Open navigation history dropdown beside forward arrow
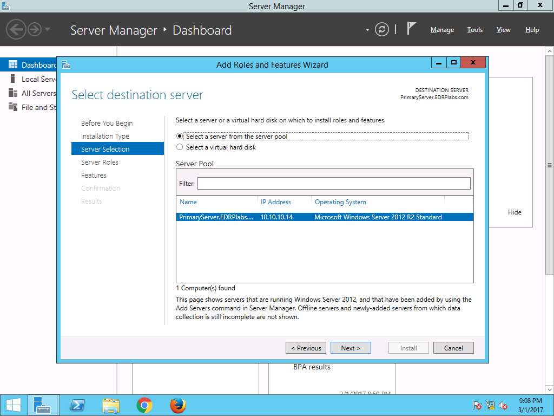Screen dimensions: 554x416 [x=48, y=29]
